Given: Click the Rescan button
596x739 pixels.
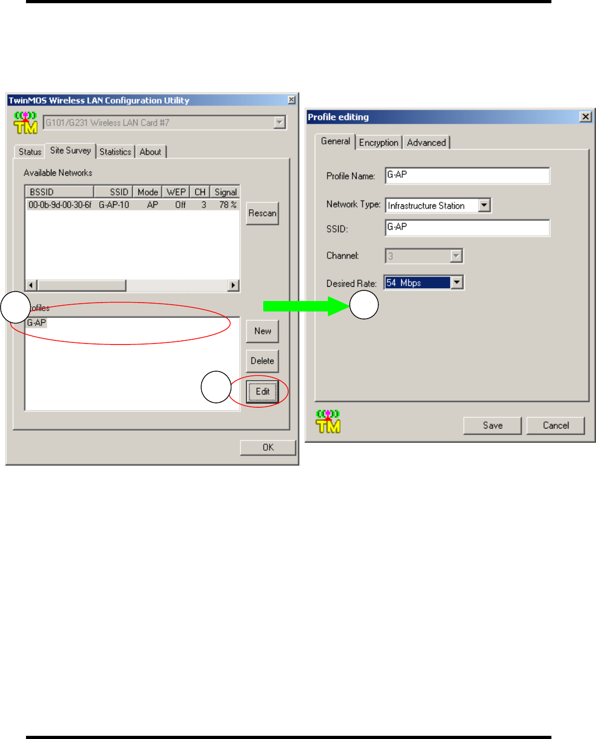Looking at the screenshot, I should pyautogui.click(x=262, y=213).
